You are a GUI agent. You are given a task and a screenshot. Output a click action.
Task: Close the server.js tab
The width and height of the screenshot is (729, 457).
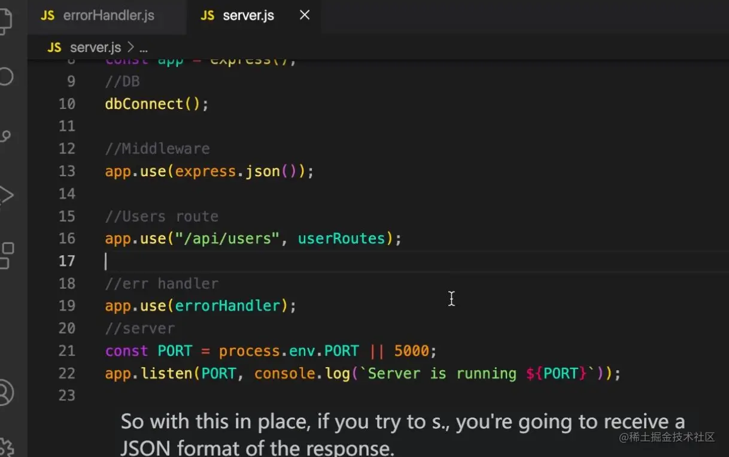[x=305, y=15]
